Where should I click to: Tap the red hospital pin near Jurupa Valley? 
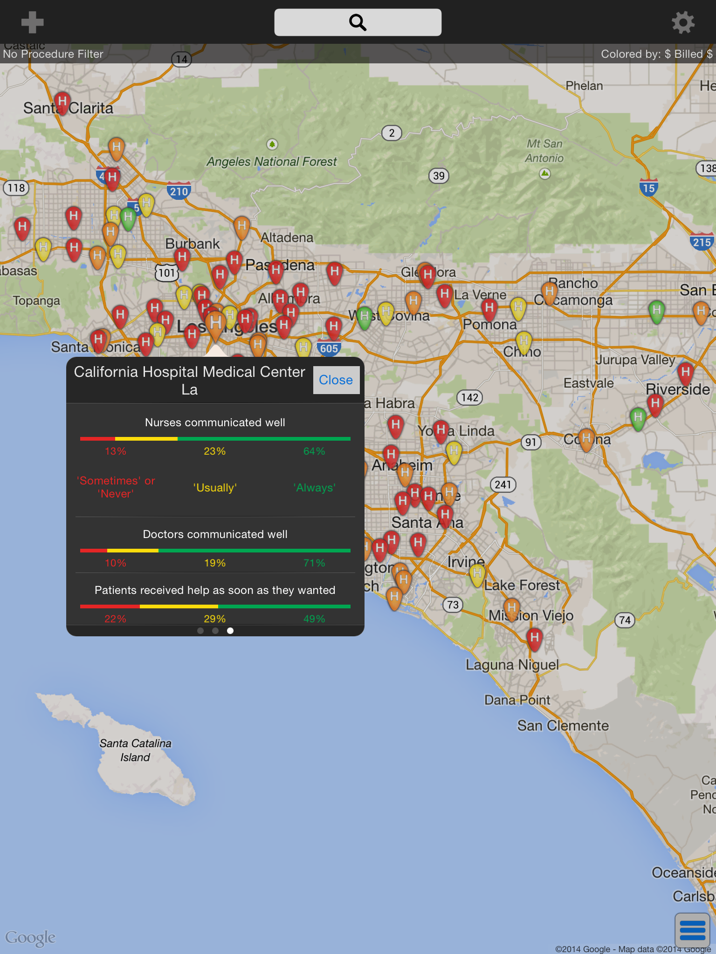tap(685, 374)
